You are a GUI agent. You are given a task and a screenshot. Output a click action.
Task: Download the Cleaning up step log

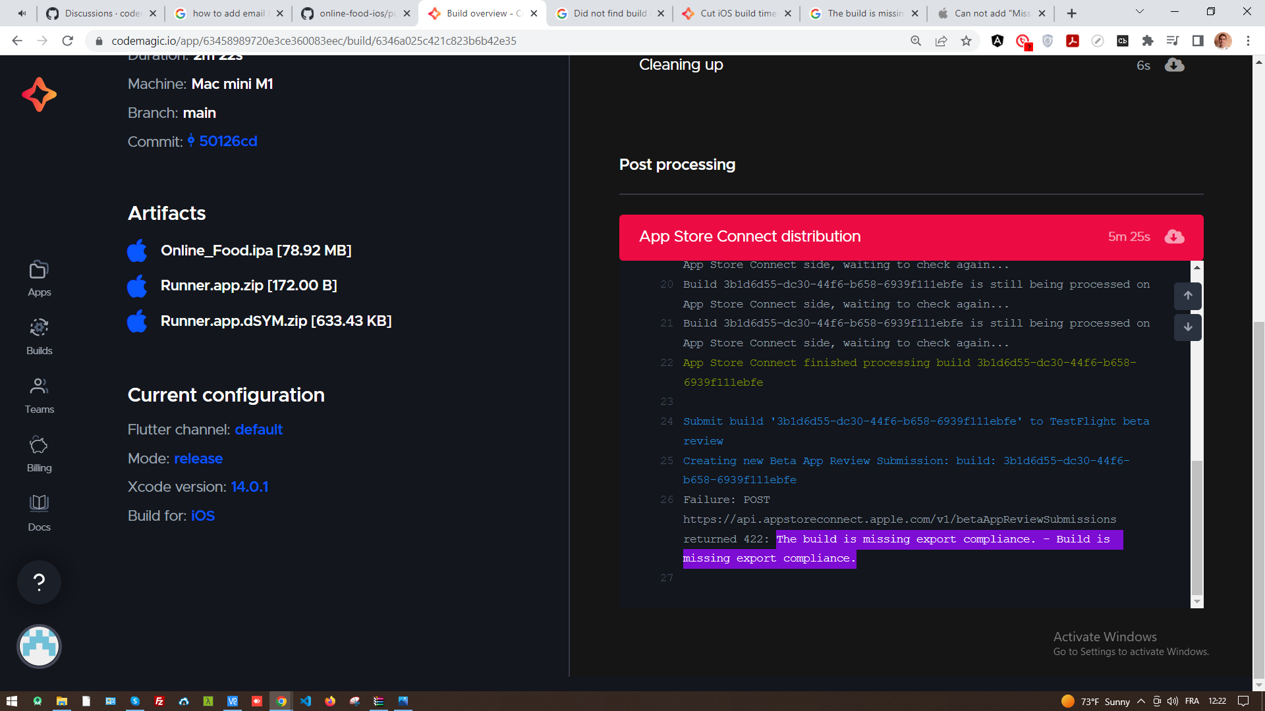click(1174, 65)
